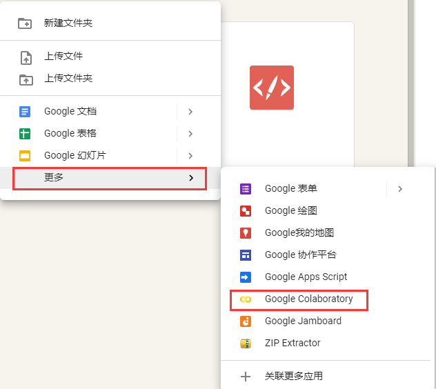Image resolution: width=436 pixels, height=389 pixels.
Task: Select 上传文件夹 menu entry
Action: click(x=110, y=79)
